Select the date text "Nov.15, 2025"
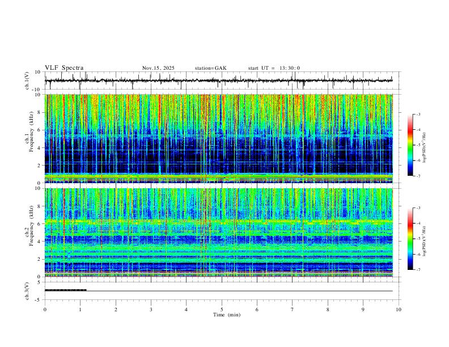449x347 pixels. pyautogui.click(x=158, y=68)
